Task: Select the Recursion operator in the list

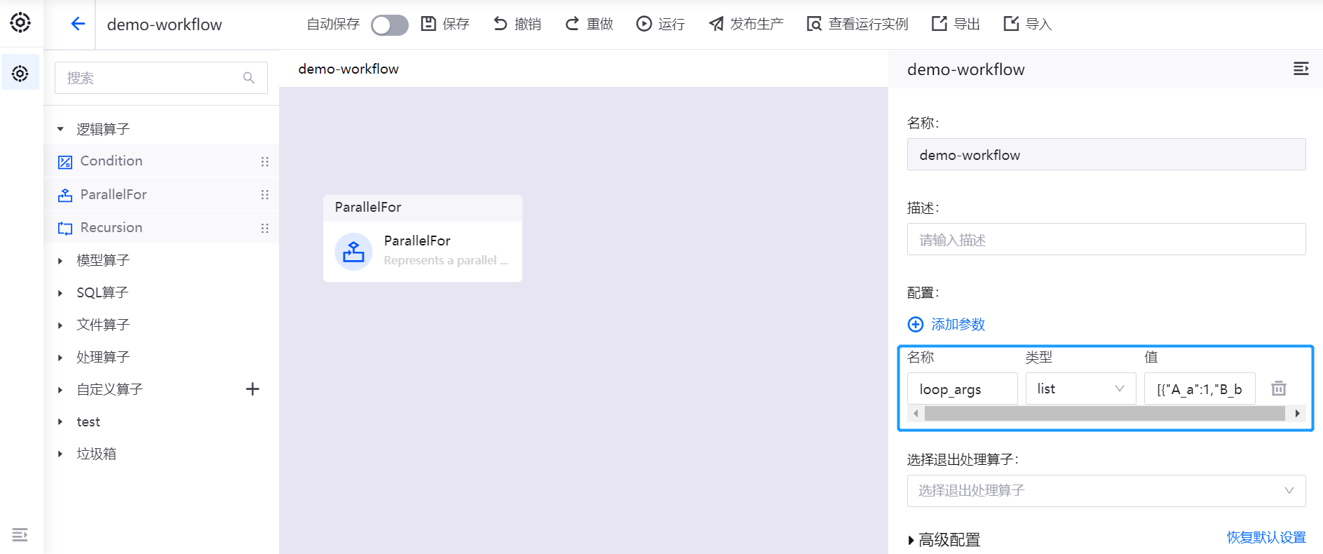Action: click(111, 228)
